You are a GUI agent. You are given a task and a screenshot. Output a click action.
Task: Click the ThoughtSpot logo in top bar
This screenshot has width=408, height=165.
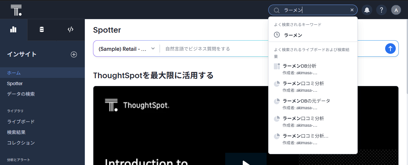[16, 10]
